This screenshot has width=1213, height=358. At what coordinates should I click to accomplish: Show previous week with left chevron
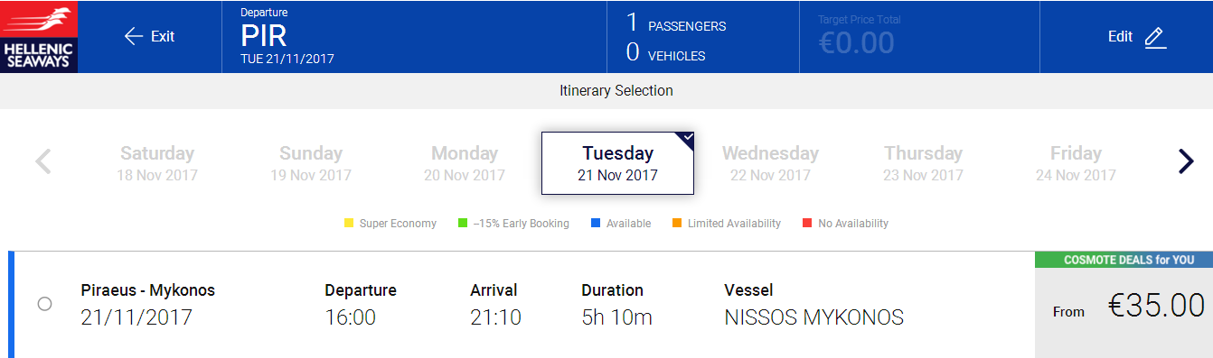[x=42, y=162]
